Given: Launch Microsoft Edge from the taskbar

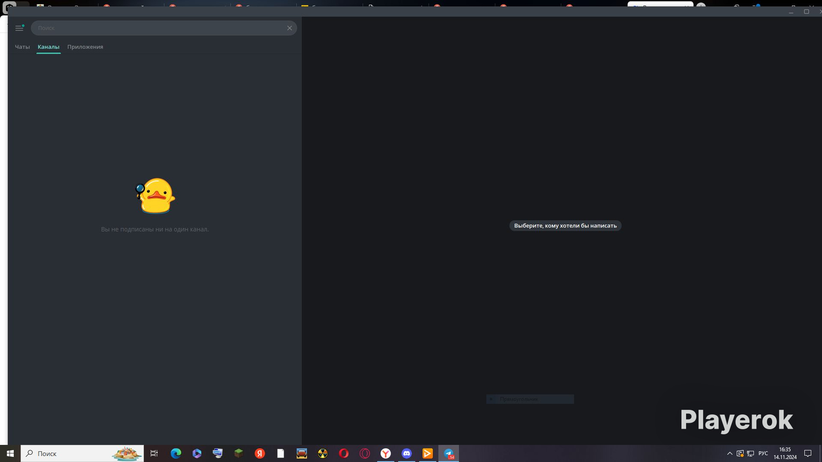Looking at the screenshot, I should point(176,454).
